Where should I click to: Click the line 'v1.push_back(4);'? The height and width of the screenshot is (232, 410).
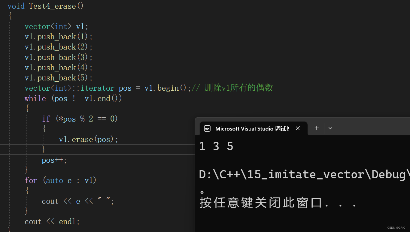(x=59, y=68)
